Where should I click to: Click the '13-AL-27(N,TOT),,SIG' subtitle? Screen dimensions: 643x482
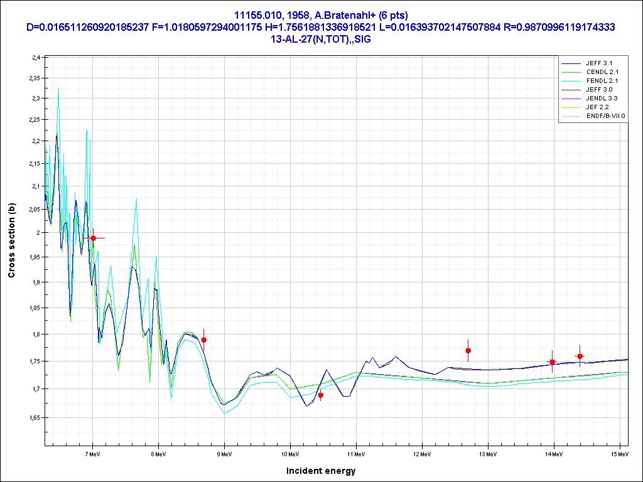[321, 39]
